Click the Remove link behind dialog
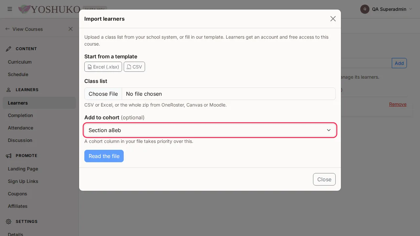 398,104
